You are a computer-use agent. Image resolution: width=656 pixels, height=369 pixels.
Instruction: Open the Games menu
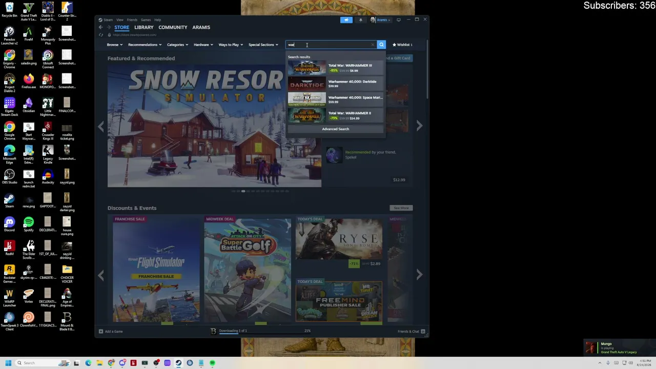pyautogui.click(x=146, y=20)
